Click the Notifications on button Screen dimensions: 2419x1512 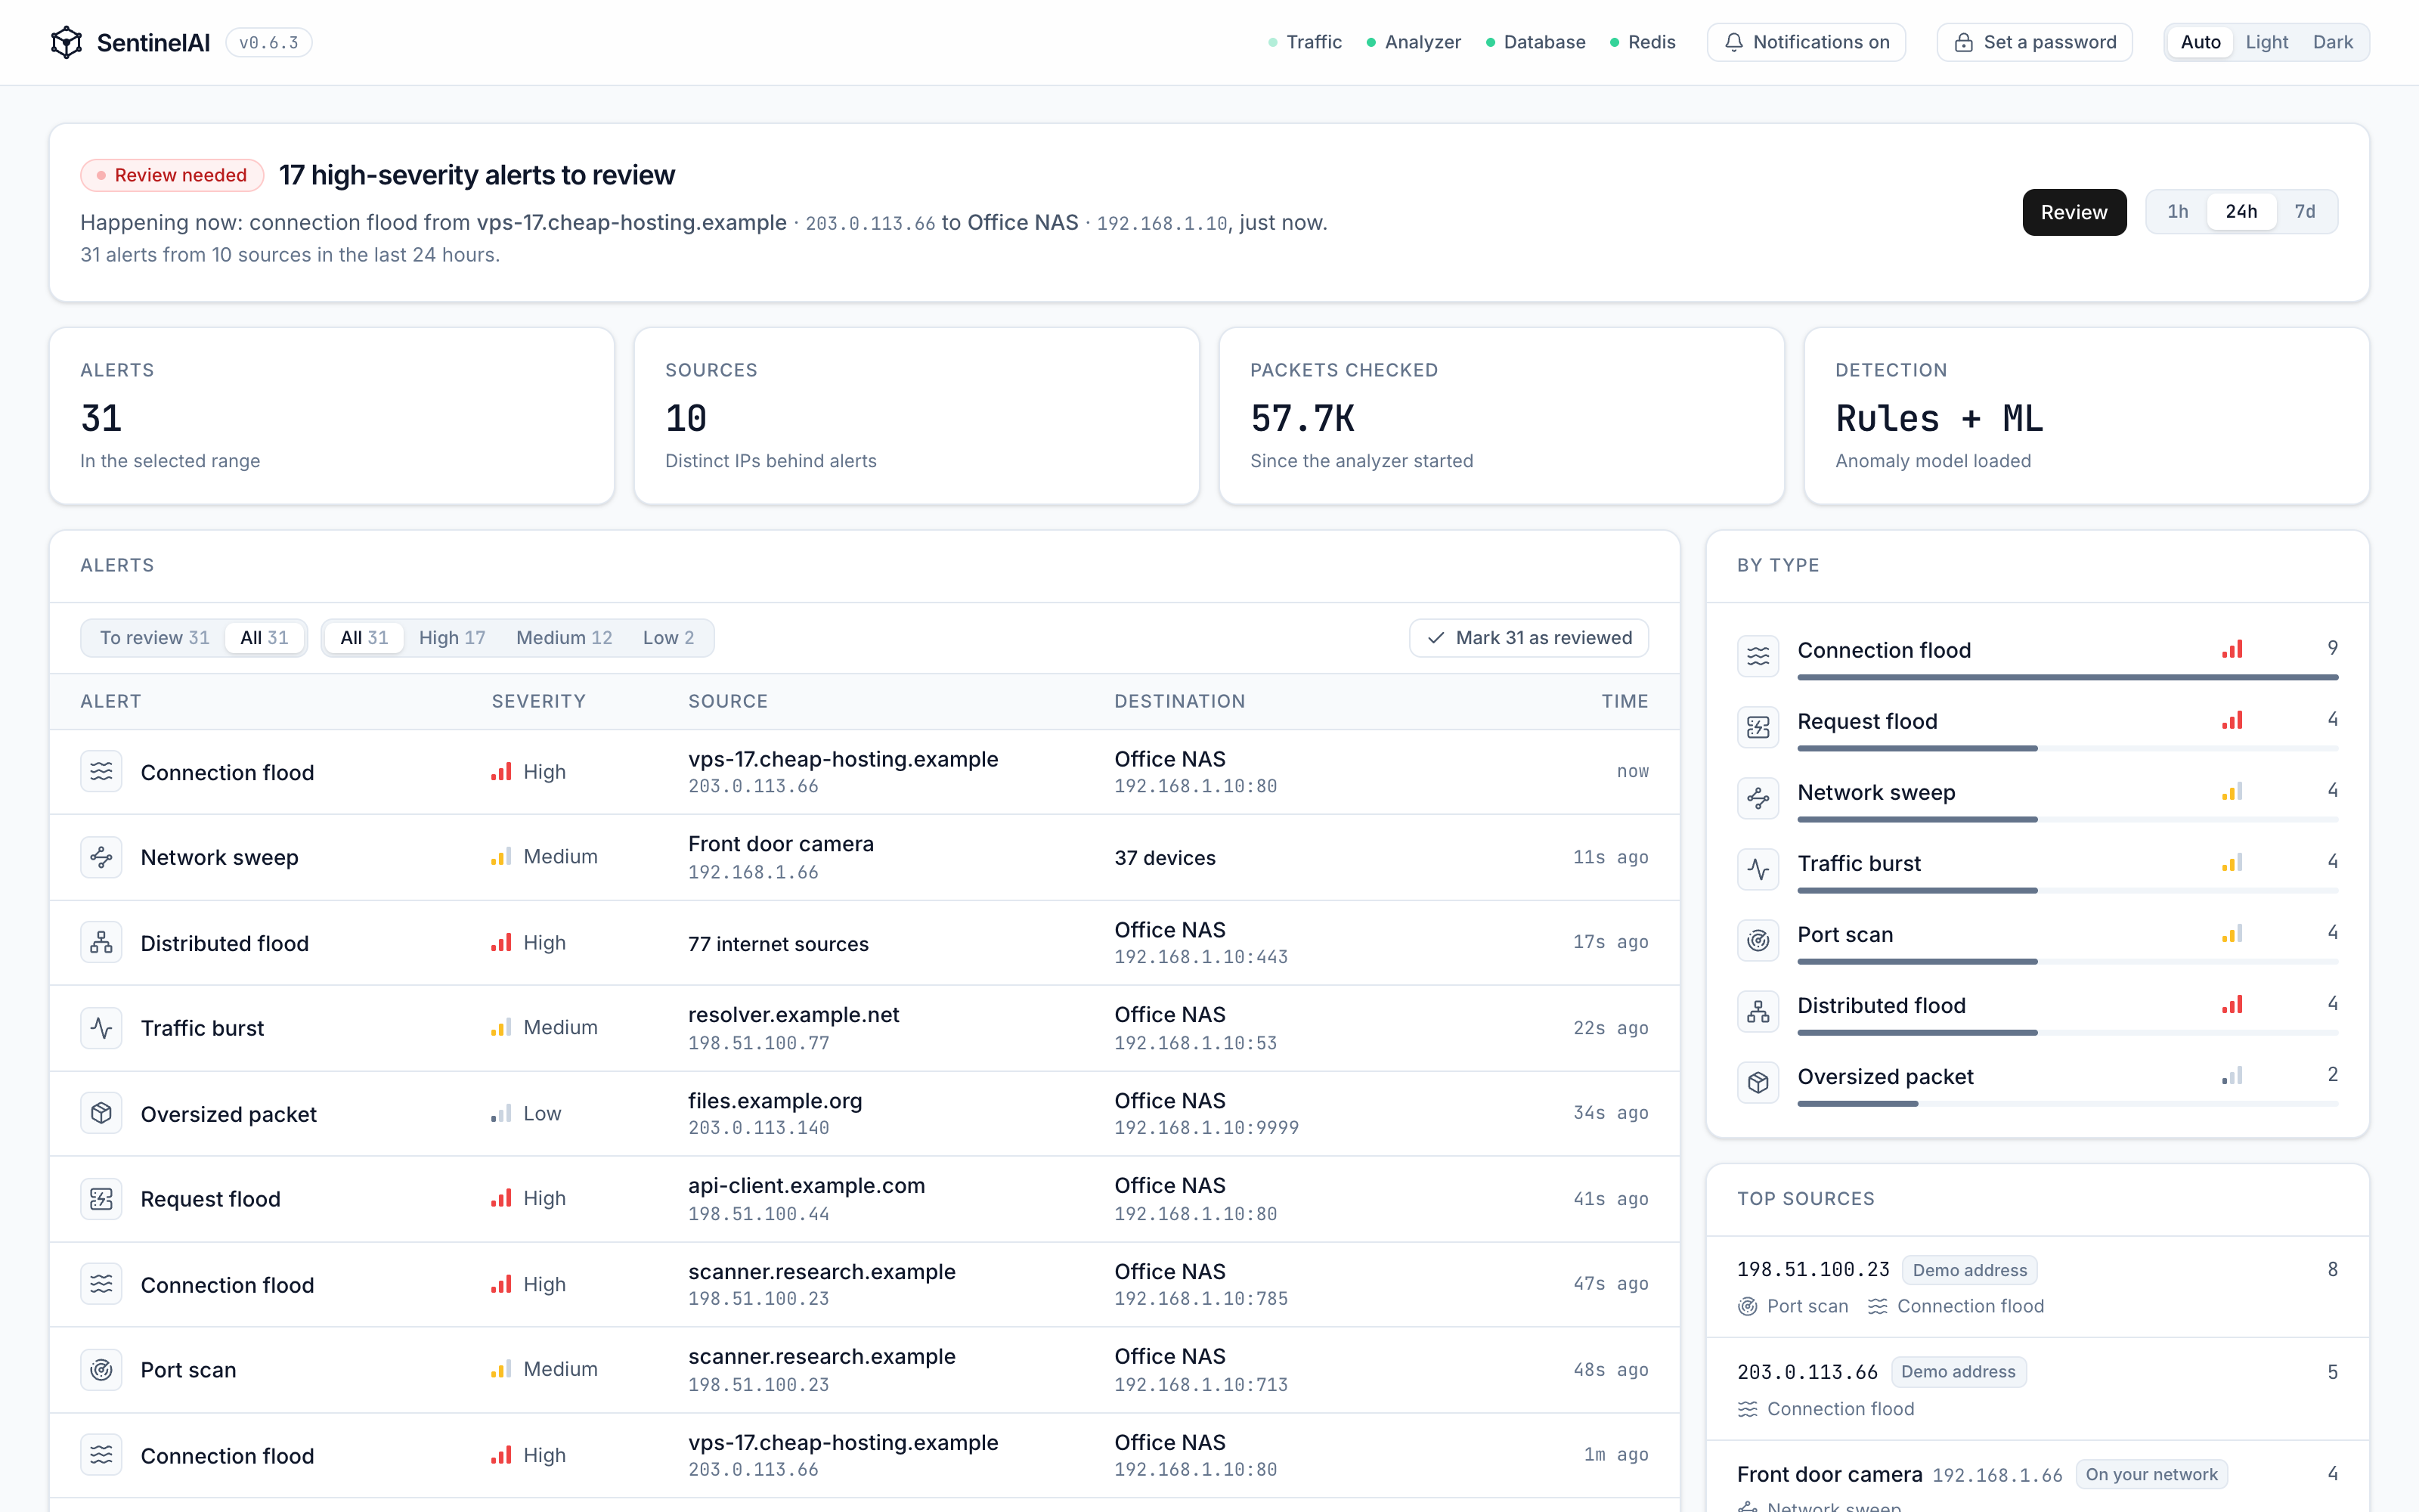tap(1806, 42)
